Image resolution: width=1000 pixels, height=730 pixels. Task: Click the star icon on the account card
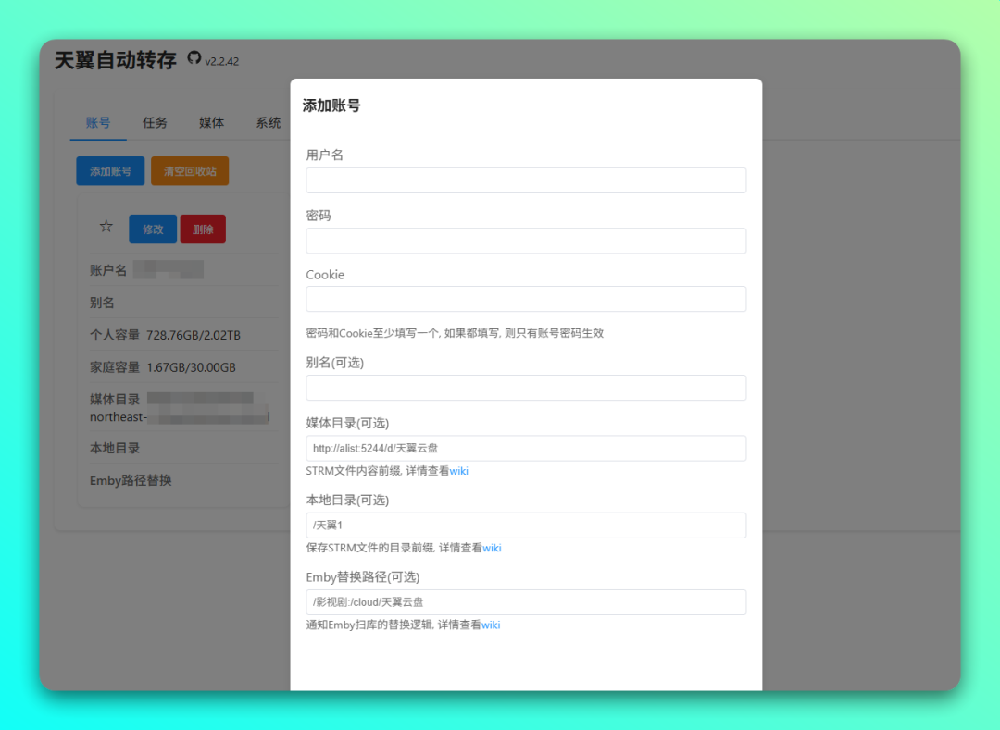click(x=106, y=227)
